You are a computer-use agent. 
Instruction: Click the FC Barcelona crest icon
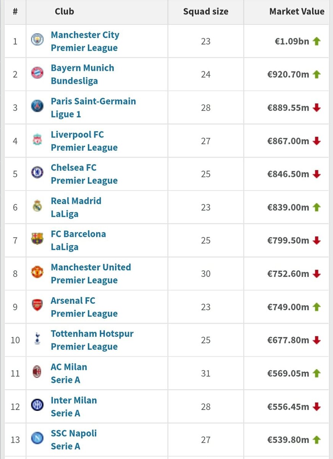coord(37,239)
